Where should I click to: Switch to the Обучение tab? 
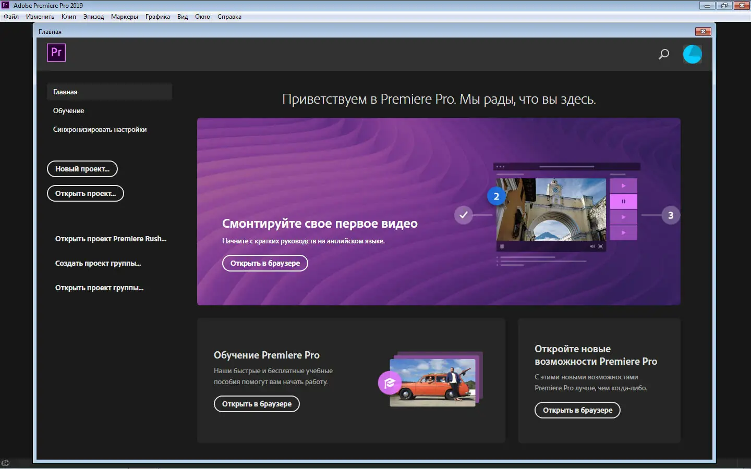coord(68,110)
